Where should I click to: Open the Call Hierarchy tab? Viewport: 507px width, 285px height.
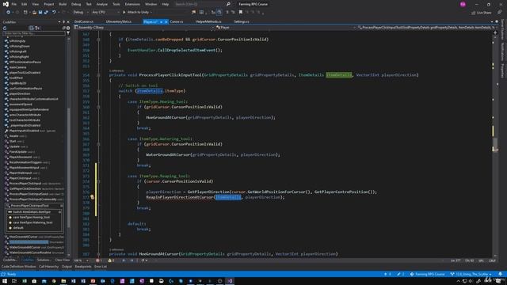click(49, 267)
